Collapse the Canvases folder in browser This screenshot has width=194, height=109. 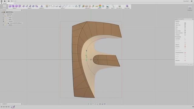pyautogui.click(x=3, y=21)
